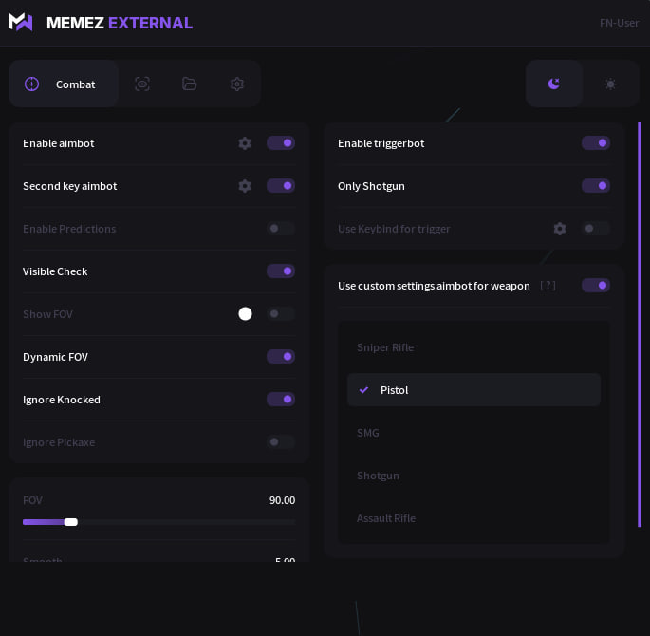Pick Assault Rifle from the weapon list

(386, 518)
